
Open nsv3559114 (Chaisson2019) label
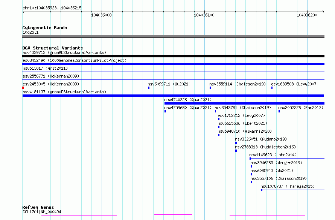(x=238, y=84)
